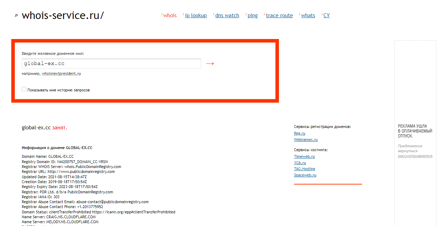Open the TAG.Hosting link

305,169
